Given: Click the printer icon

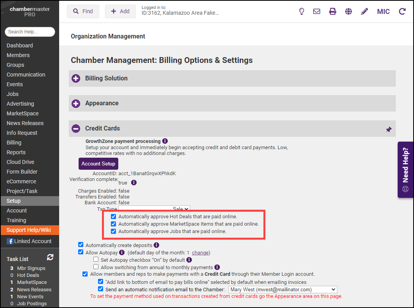Looking at the screenshot, I should (x=333, y=11).
